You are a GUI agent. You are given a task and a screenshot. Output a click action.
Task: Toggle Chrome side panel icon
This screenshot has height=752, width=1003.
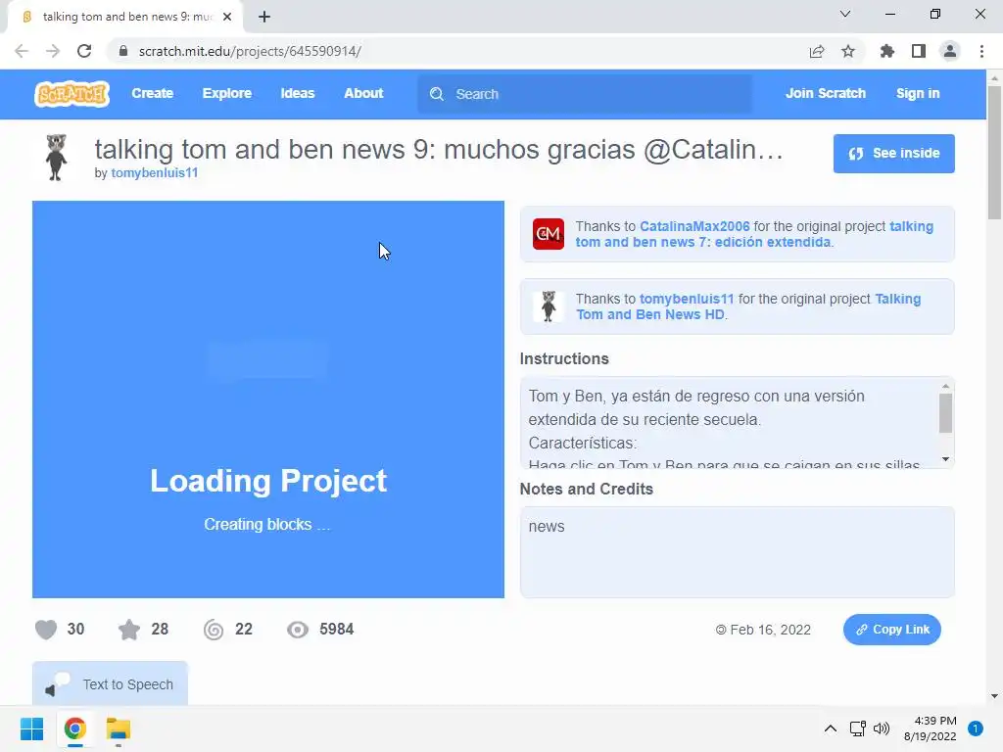pyautogui.click(x=919, y=51)
